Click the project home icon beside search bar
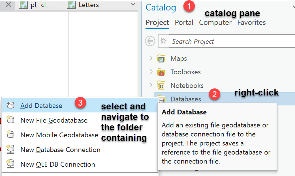Viewport: 295px width, 176px height. point(163,41)
